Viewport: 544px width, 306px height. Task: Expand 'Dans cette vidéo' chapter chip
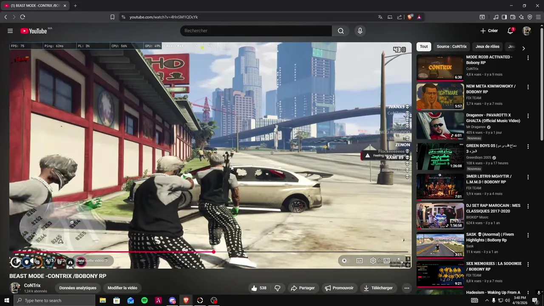coord(92,261)
